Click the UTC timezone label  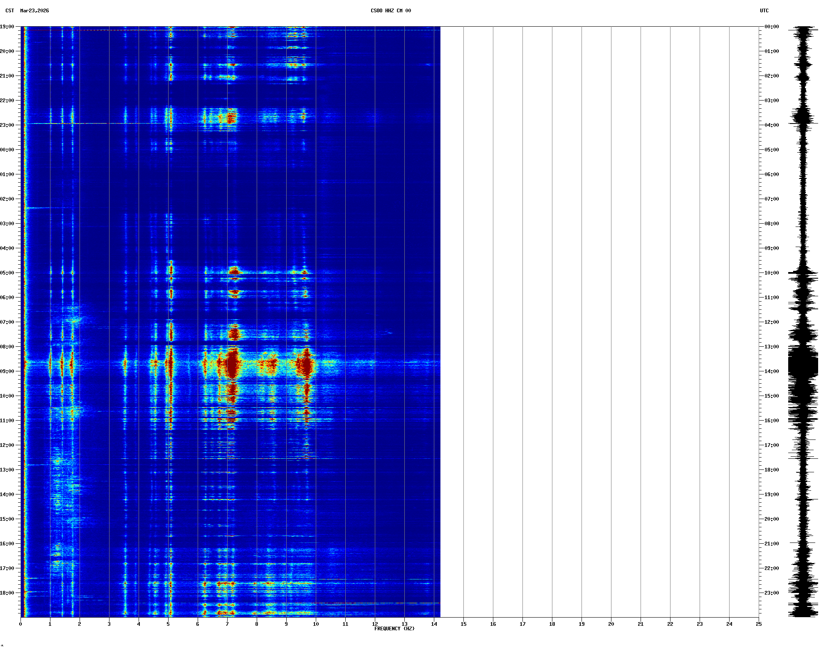[x=764, y=11]
